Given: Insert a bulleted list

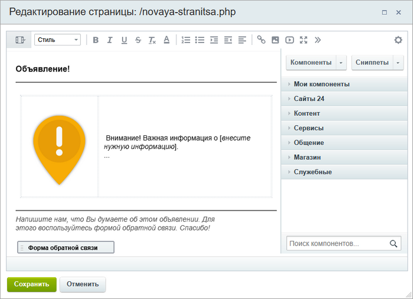Looking at the screenshot, I should point(200,40).
